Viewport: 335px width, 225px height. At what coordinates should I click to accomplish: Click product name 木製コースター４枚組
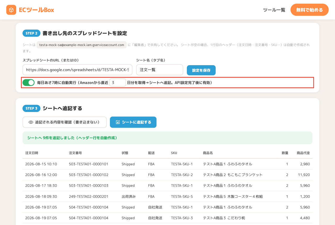pos(245,196)
